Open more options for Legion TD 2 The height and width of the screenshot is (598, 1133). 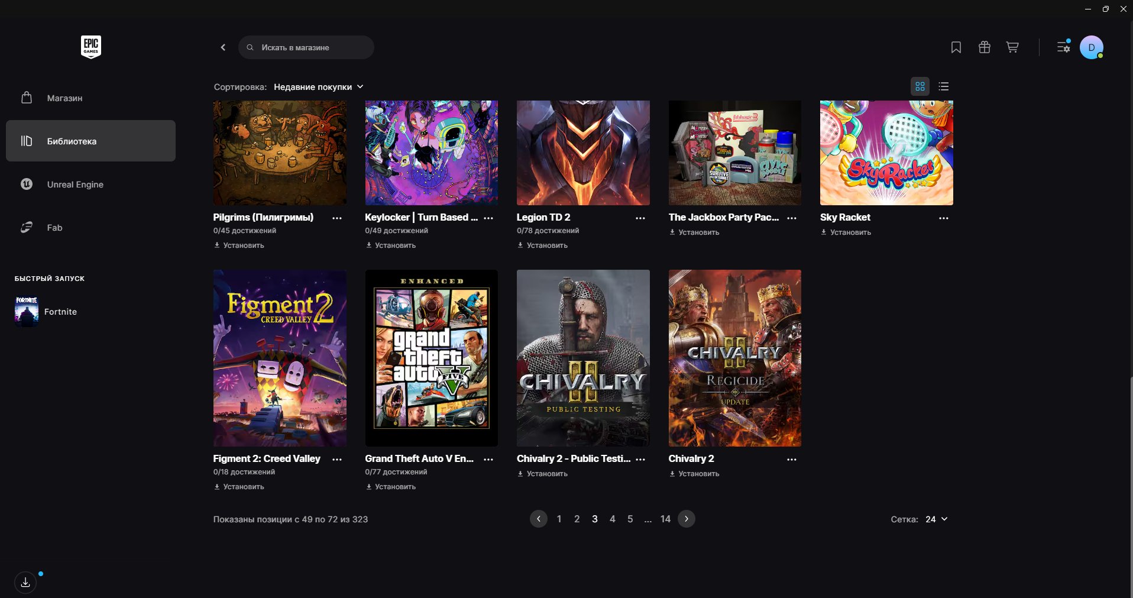point(640,218)
